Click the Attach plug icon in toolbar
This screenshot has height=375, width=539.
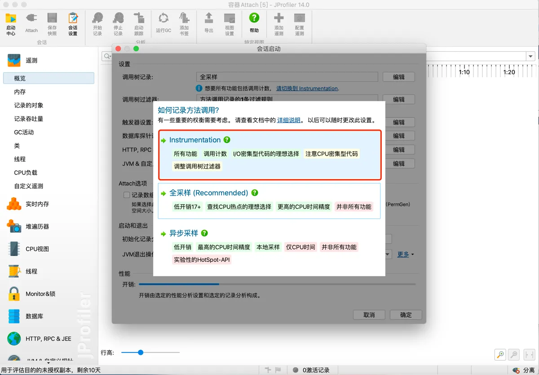coord(31,23)
